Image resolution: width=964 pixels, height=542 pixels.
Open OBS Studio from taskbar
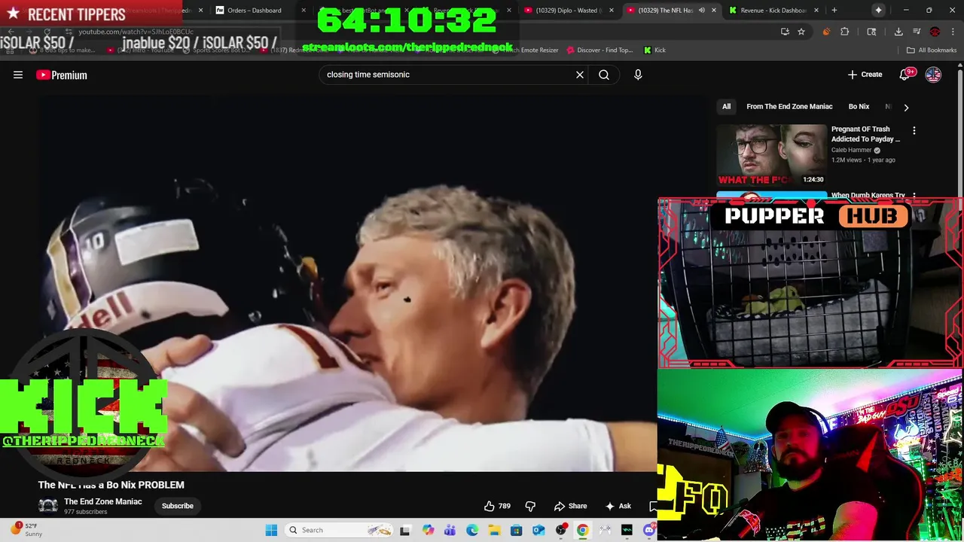560,530
